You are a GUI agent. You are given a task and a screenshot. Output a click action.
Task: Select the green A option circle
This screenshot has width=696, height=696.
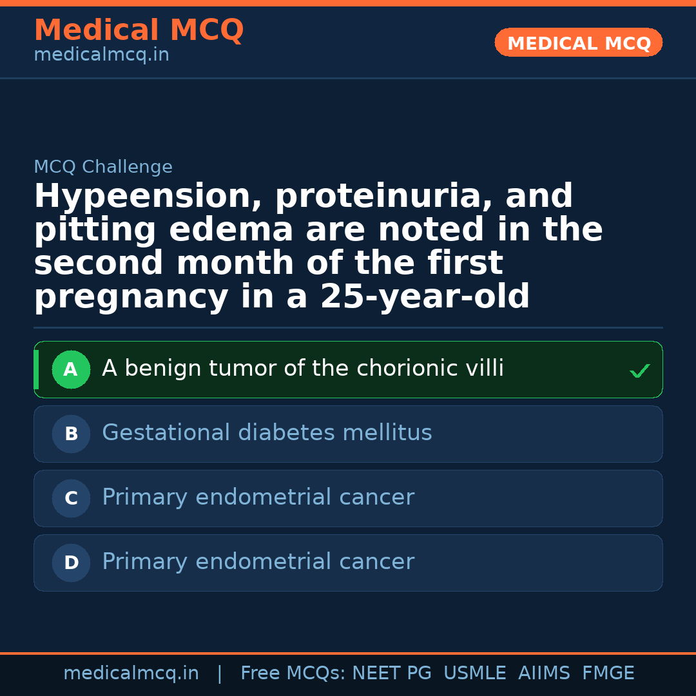[71, 370]
